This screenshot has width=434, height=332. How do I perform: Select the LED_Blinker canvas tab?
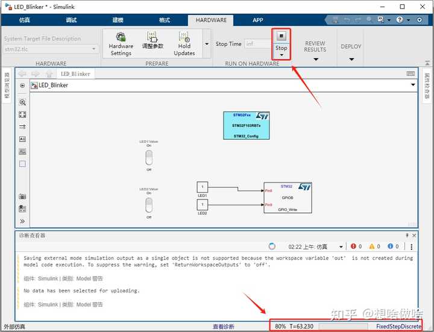tap(75, 74)
